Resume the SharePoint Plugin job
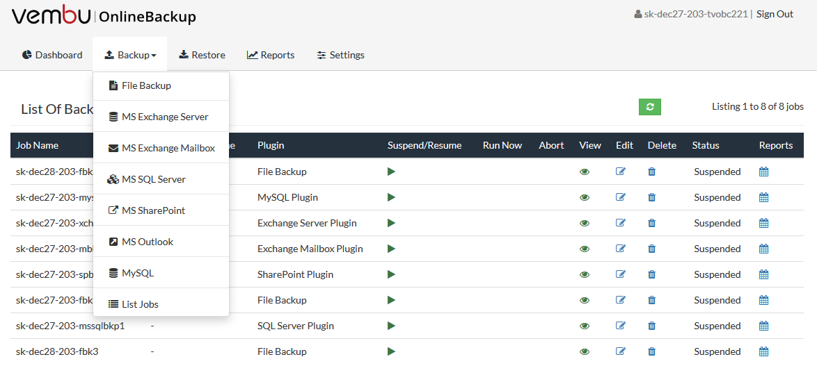The width and height of the screenshot is (817, 382). [391, 274]
